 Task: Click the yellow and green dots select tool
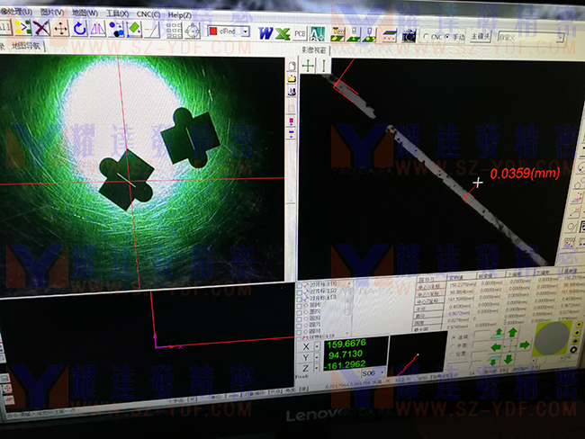coord(22,28)
